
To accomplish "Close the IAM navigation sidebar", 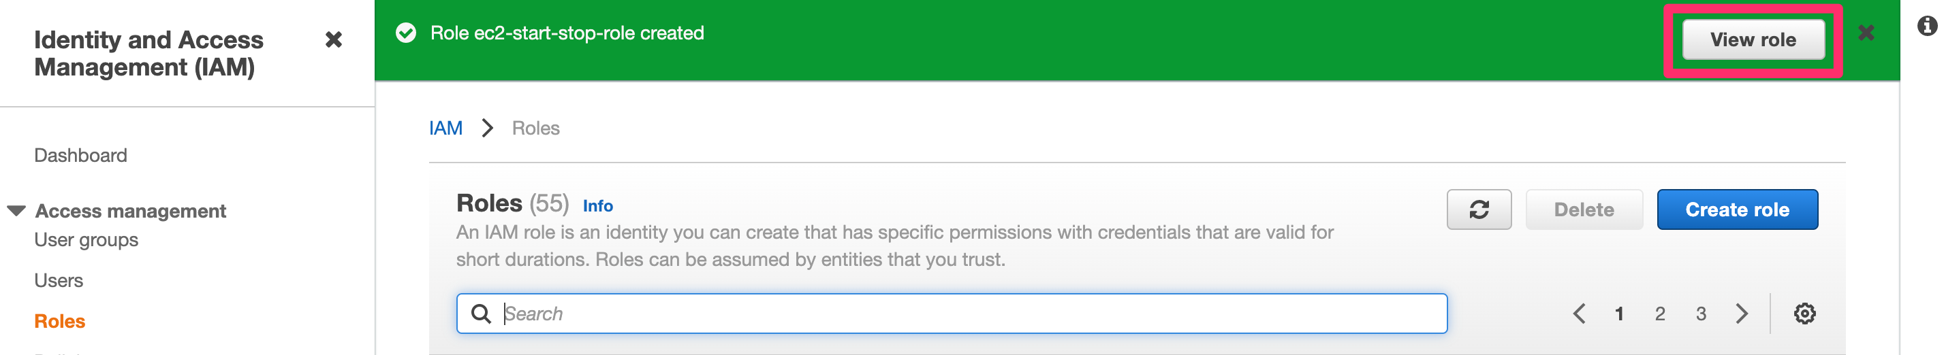I will point(333,40).
